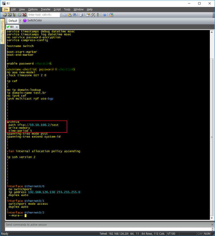
Task: Close the R1 session tab
Action: pos(17,27)
